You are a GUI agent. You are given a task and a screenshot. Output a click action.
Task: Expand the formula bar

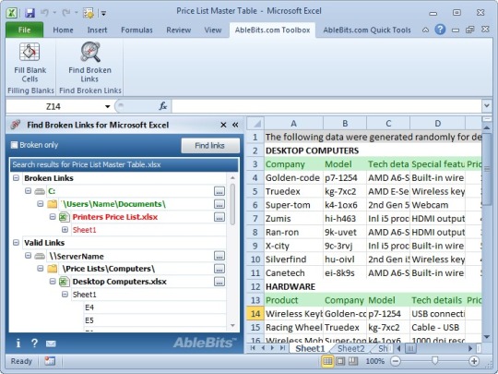[487, 106]
